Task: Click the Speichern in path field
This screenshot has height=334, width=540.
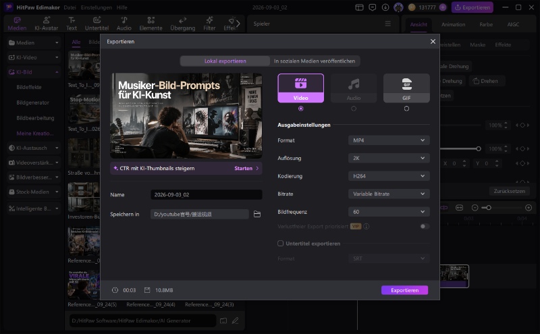Action: tap(199, 214)
